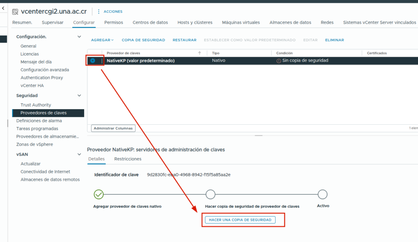The image size is (418, 242).
Task: Switch to the Permisos tab
Action: (113, 22)
